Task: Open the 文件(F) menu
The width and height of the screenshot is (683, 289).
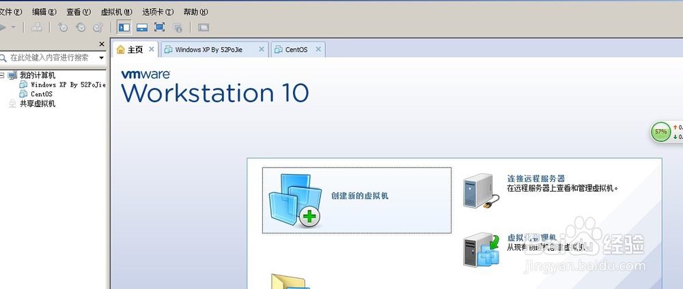Action: click(x=10, y=12)
